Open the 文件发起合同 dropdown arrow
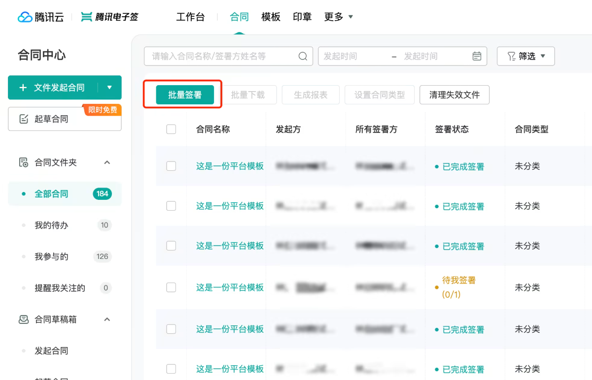The image size is (592, 380). point(109,88)
